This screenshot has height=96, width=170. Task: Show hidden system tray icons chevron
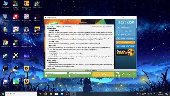[x=137, y=94]
